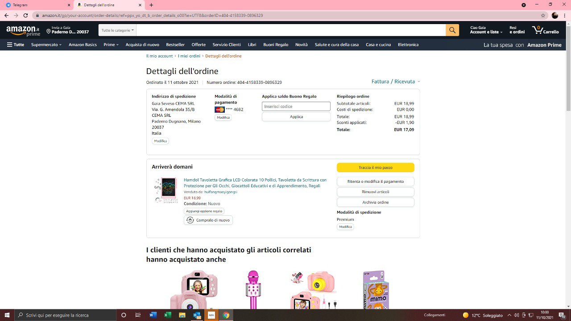Bookmark this page with the star icon

coord(543,15)
